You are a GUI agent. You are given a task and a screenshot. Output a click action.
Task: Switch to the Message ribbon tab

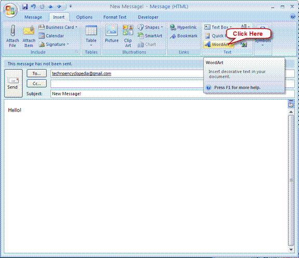tap(33, 17)
